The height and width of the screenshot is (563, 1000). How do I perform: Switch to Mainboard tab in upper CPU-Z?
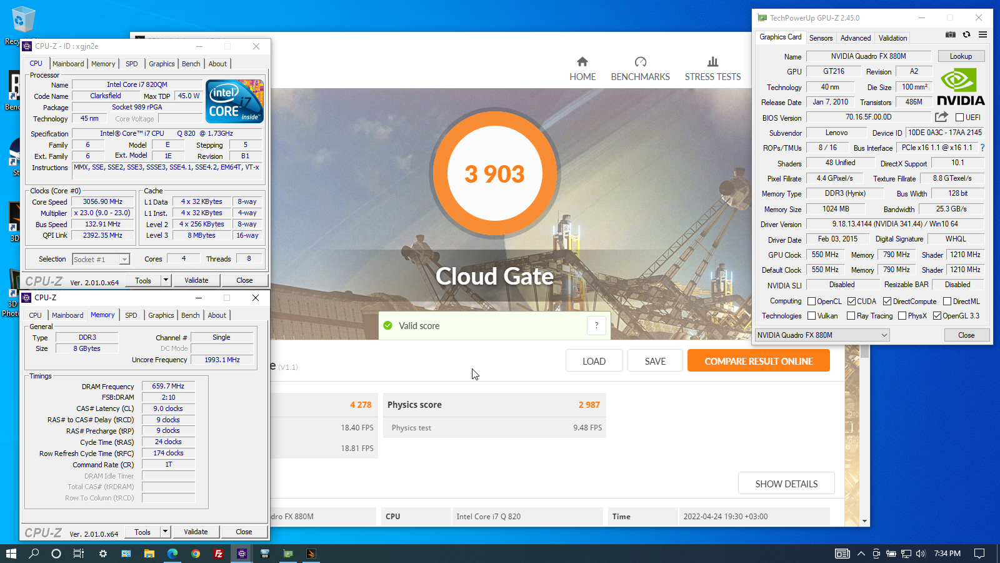68,64
